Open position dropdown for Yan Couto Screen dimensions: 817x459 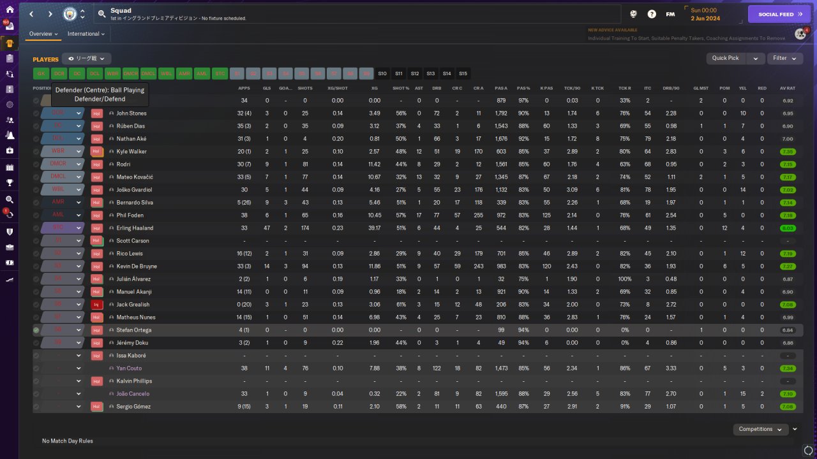(79, 368)
